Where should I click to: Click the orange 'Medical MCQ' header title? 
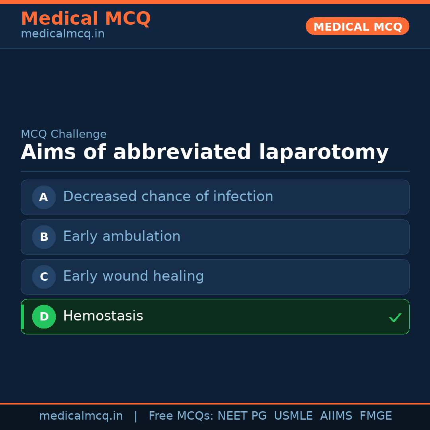(x=86, y=19)
